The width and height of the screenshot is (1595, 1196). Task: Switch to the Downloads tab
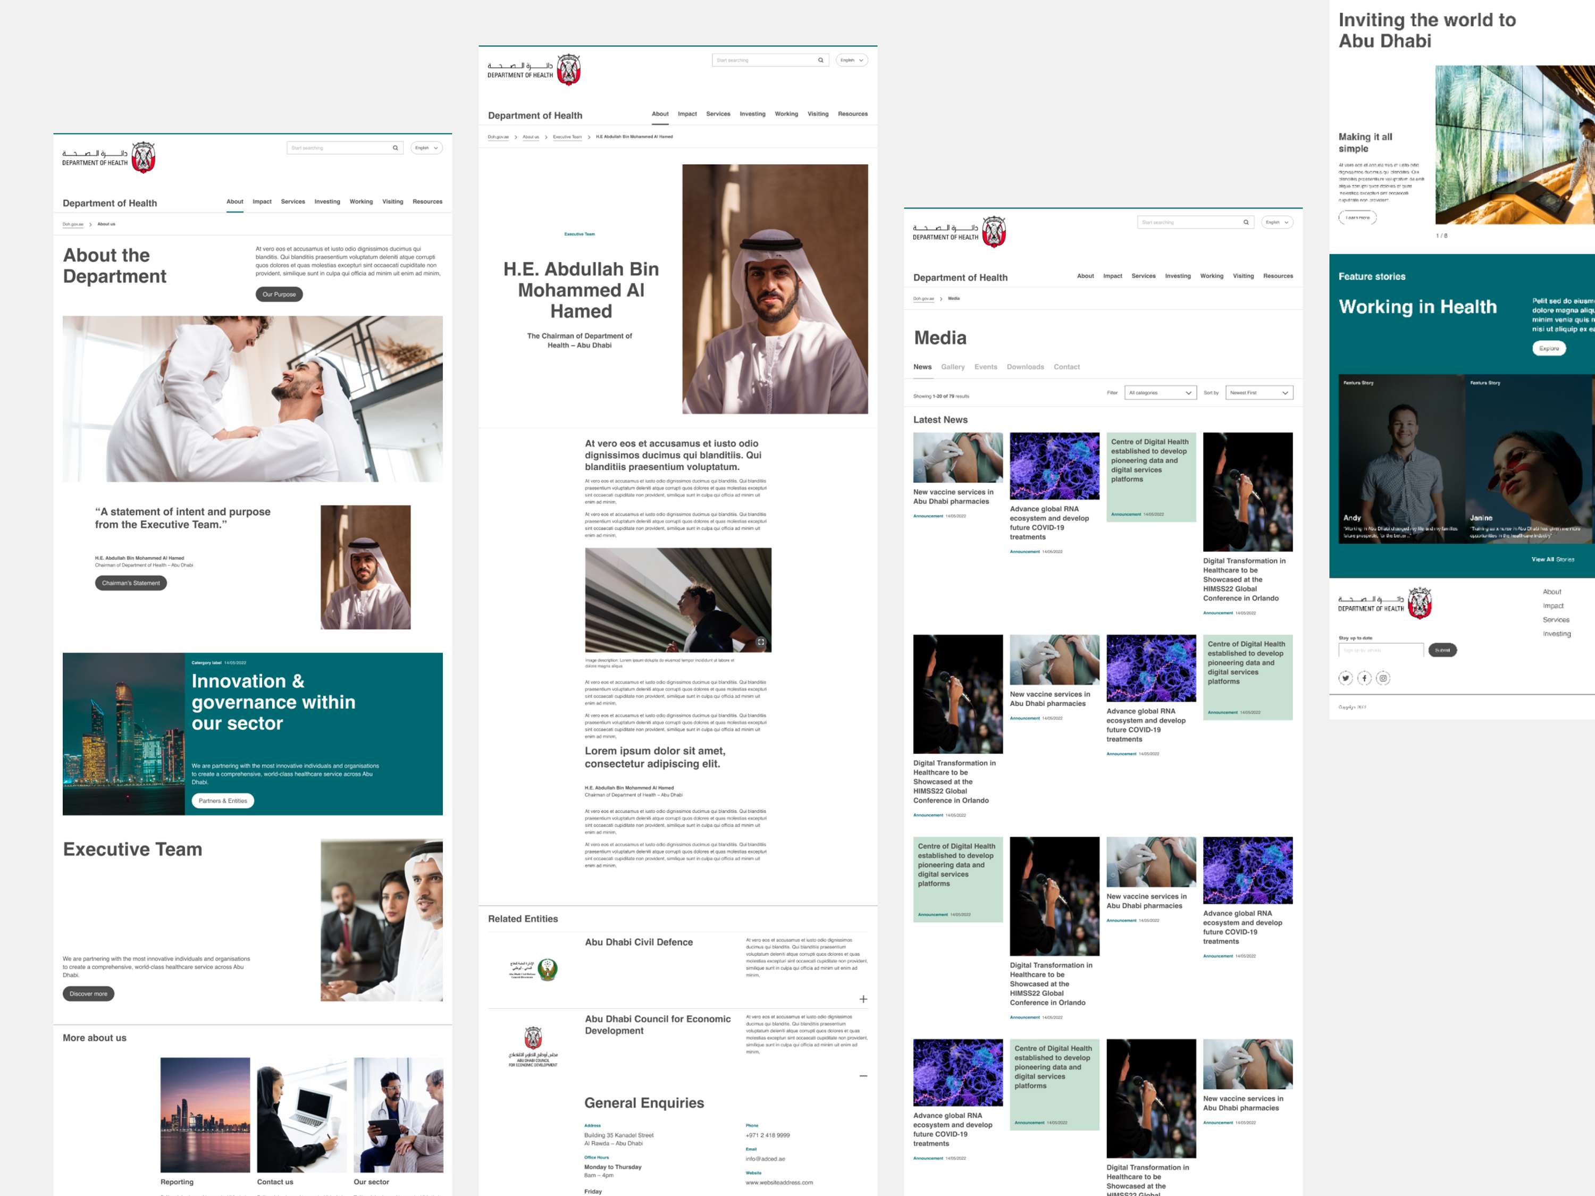[x=1026, y=367]
